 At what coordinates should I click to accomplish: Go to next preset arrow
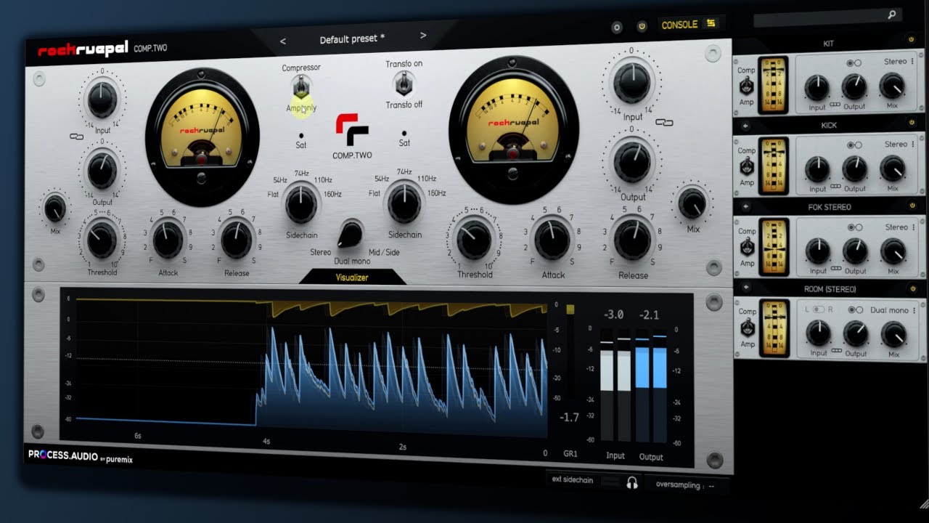423,36
